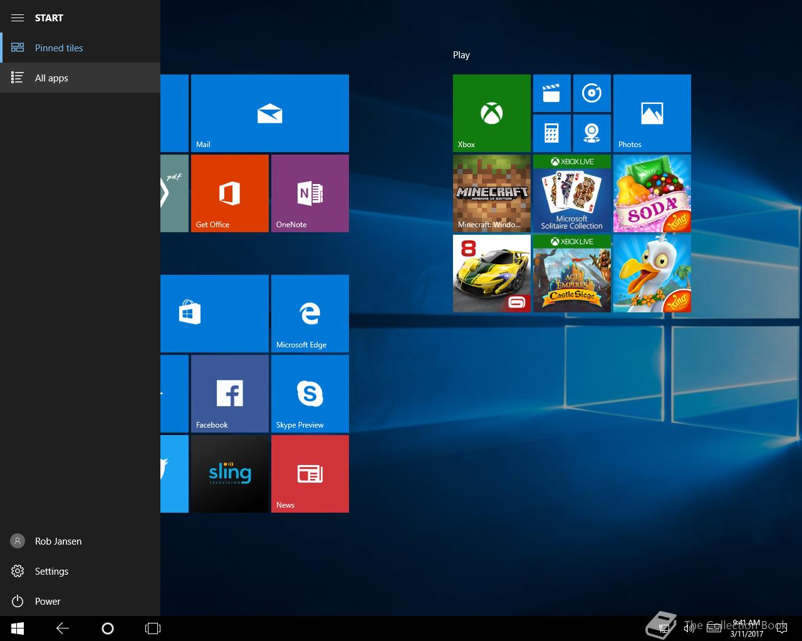Open Microsoft Solitaire Collection tile
The width and height of the screenshot is (802, 641).
point(571,193)
